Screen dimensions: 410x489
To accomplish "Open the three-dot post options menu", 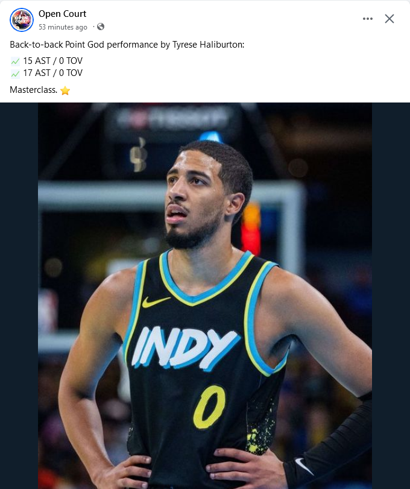I will [368, 19].
